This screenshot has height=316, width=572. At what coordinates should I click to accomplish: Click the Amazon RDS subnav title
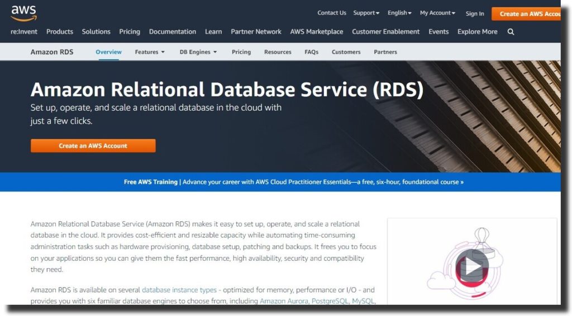[52, 52]
